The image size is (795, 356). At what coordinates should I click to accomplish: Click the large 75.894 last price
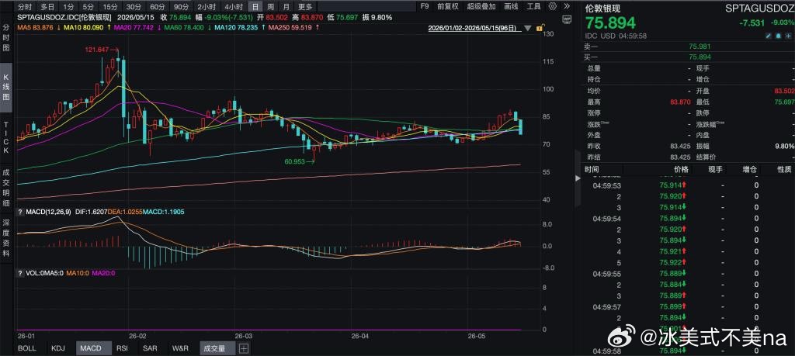610,23
